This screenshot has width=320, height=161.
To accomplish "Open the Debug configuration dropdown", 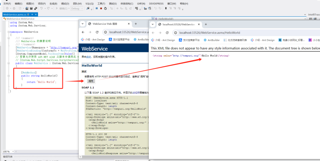I will point(78,8).
